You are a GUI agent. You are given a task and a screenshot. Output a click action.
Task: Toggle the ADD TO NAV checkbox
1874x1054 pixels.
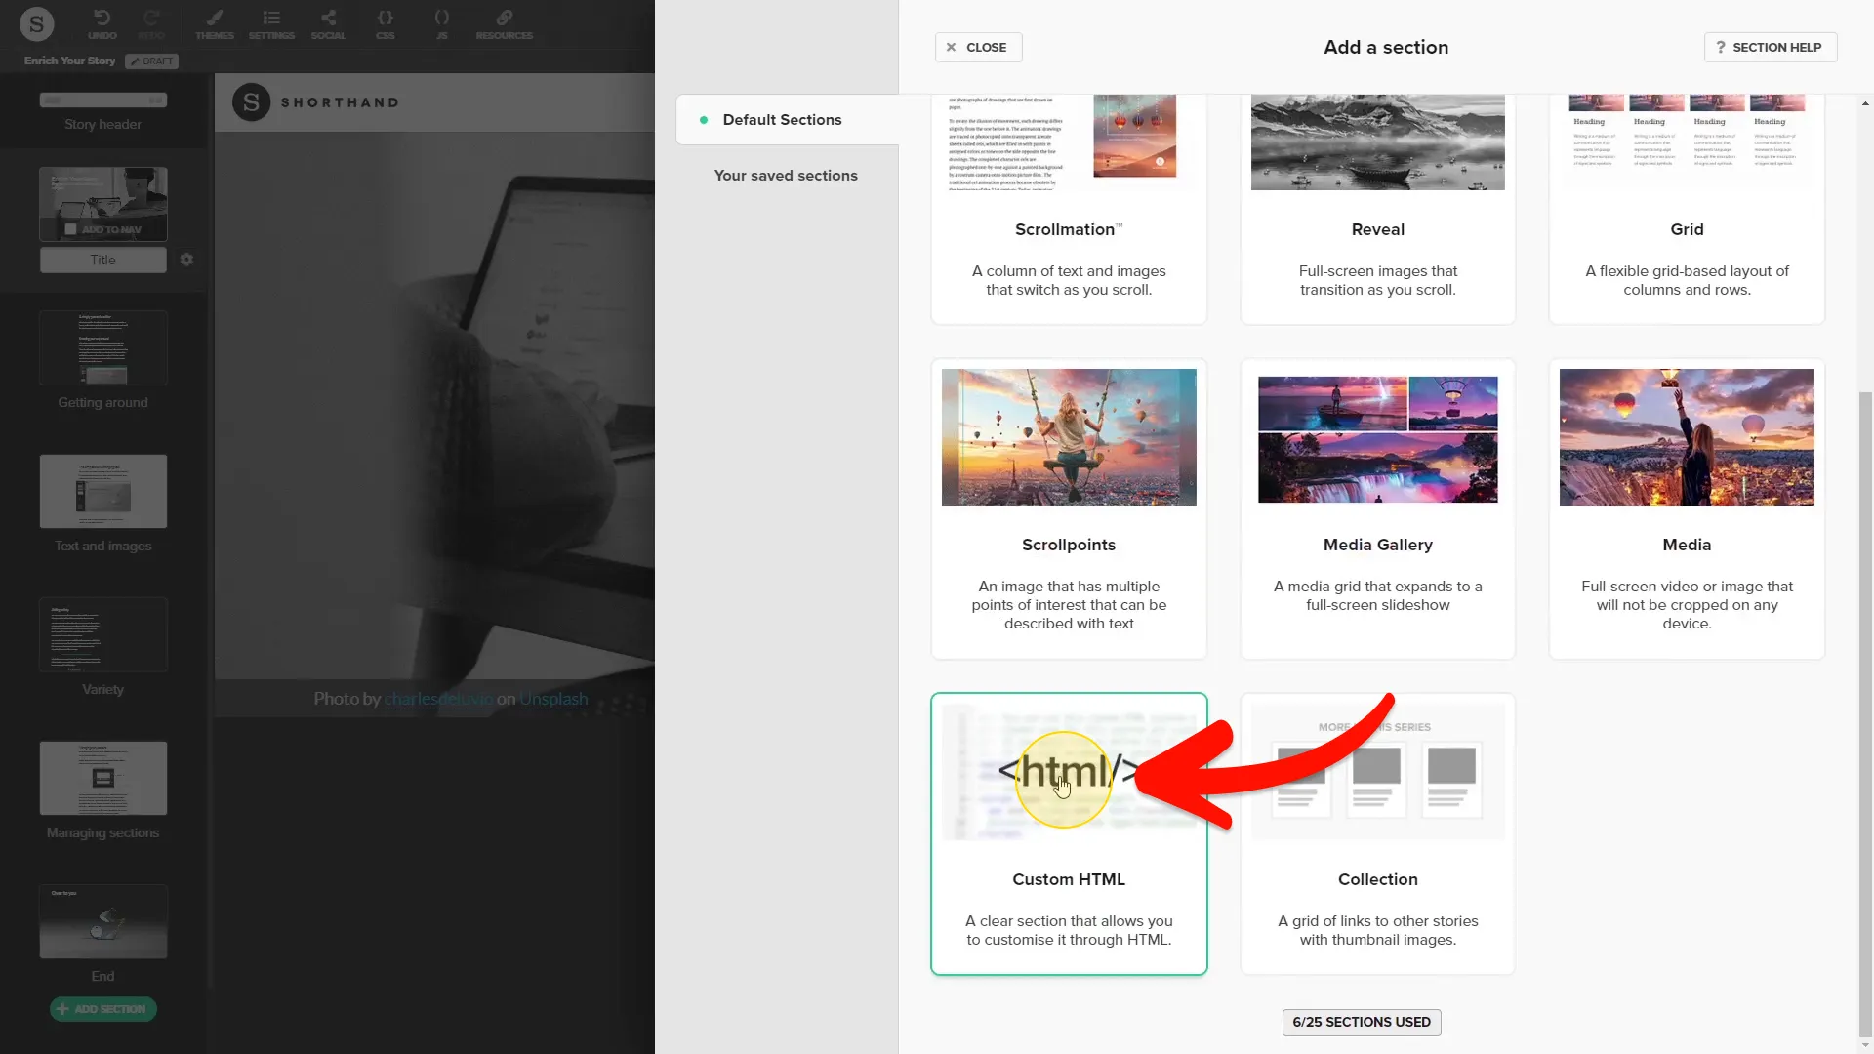pyautogui.click(x=70, y=229)
